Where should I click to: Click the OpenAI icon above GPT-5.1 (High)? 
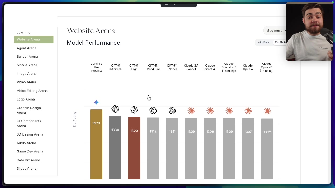[134, 110]
